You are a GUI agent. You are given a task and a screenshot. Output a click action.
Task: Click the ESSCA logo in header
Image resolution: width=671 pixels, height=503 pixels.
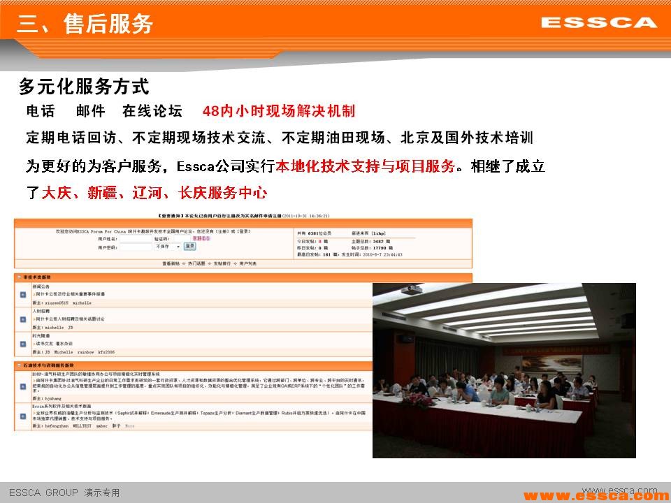click(x=599, y=22)
